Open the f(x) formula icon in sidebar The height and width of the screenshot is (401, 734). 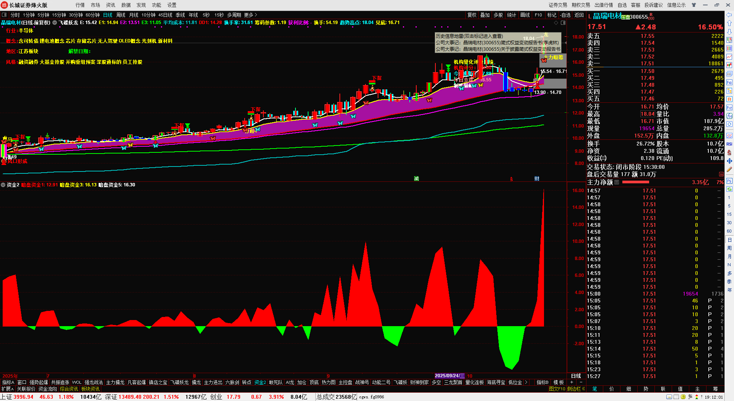tap(729, 116)
